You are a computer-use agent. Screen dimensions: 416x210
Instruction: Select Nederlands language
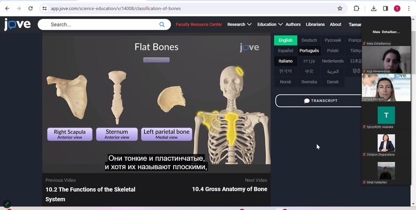332,61
